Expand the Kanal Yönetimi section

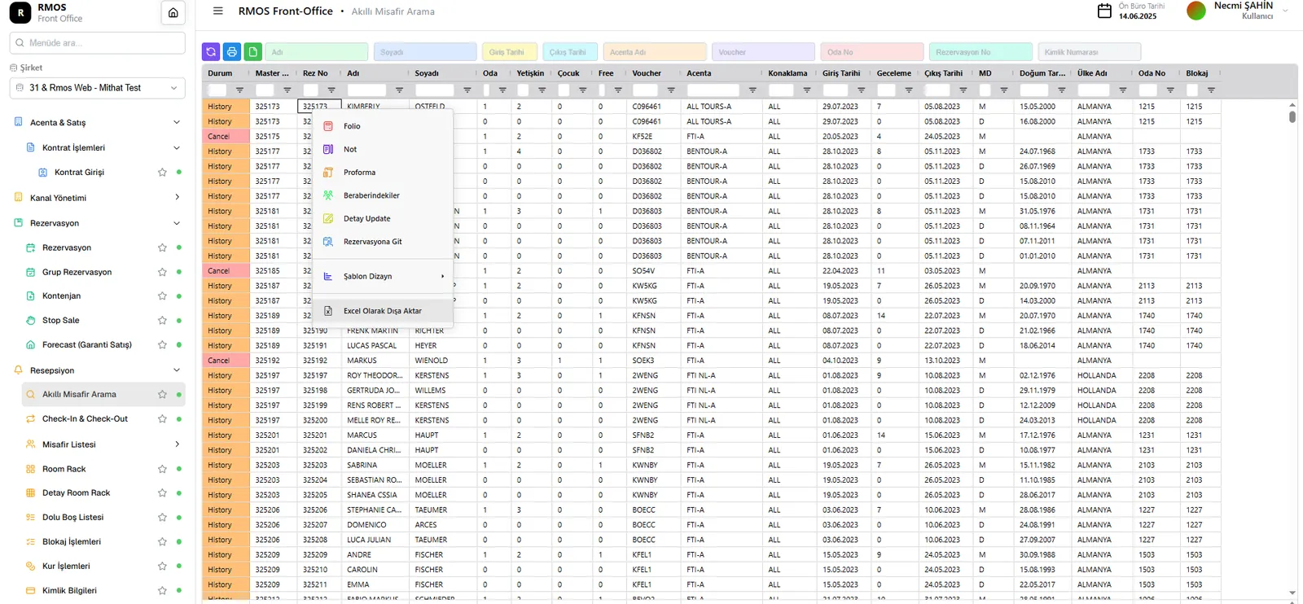click(x=177, y=198)
